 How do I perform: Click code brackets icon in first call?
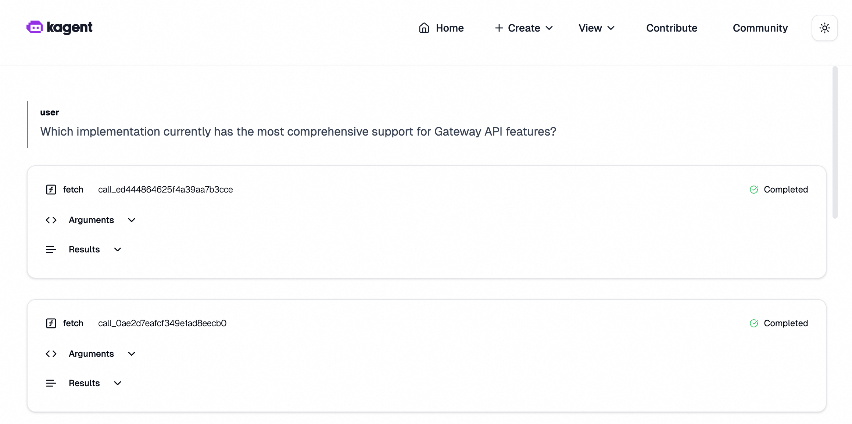click(x=51, y=220)
